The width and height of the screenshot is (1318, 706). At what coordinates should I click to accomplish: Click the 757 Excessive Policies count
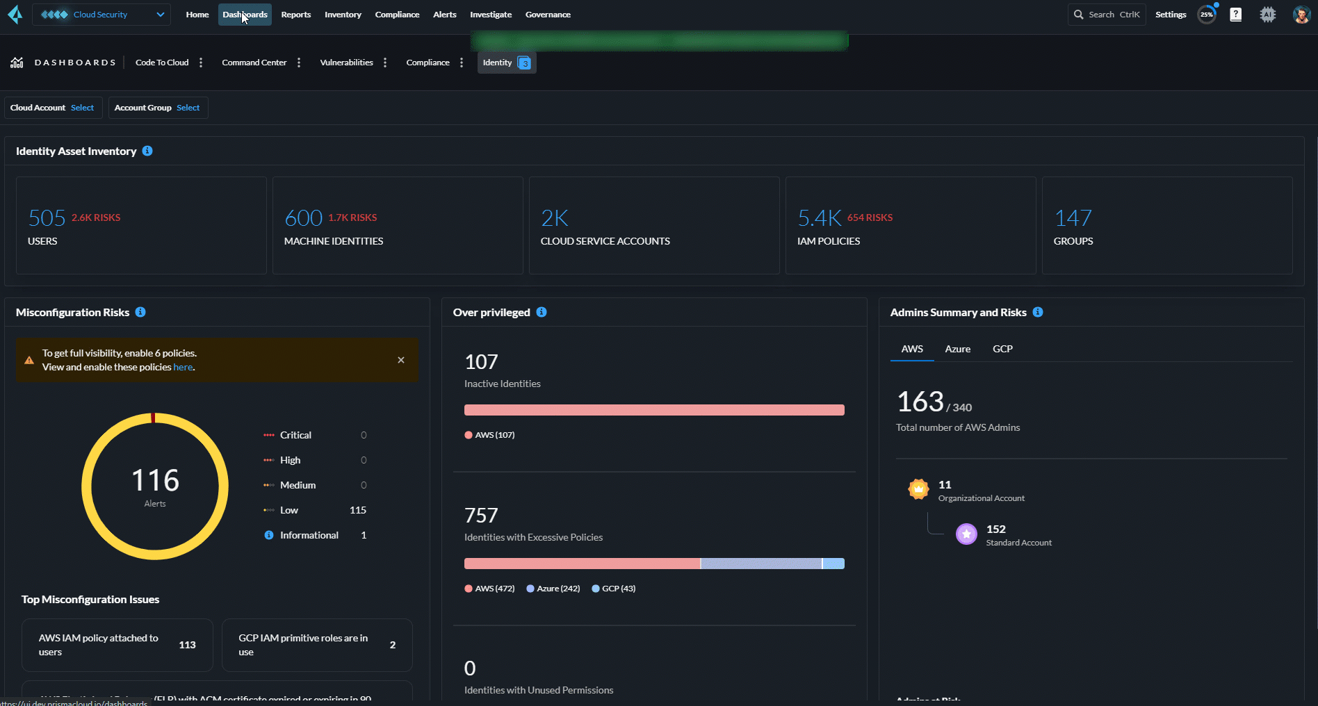(x=481, y=516)
